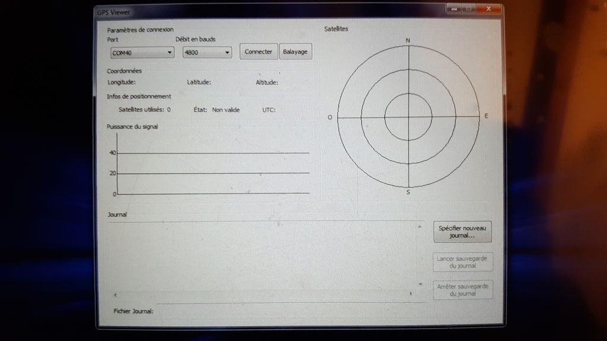Click the 'Paramètres de connexion' heading

[x=140, y=30]
